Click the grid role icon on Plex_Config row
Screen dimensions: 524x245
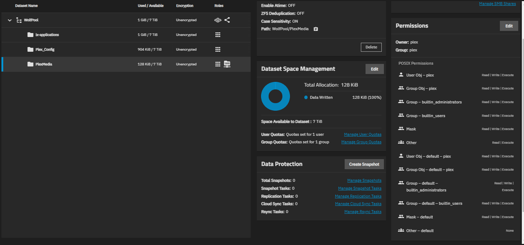coord(218,50)
